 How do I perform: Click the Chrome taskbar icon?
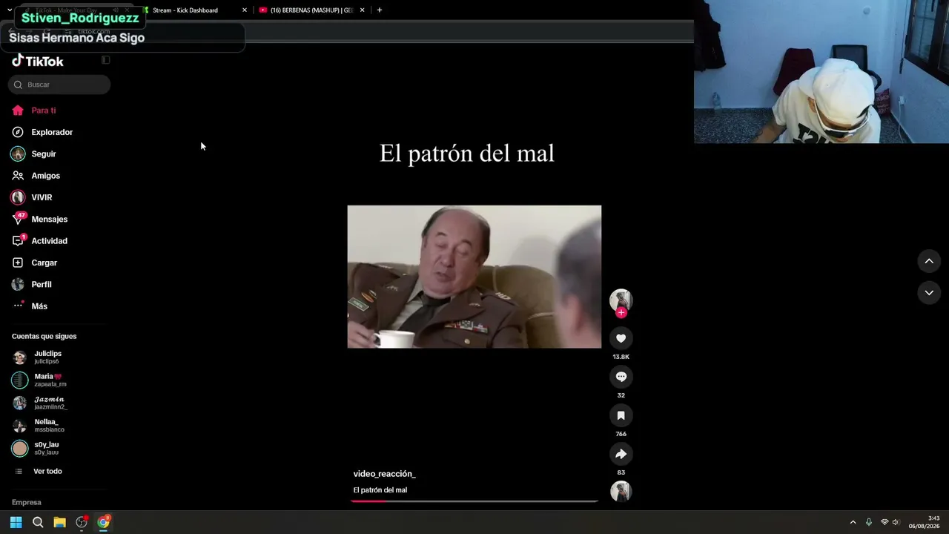[x=103, y=522]
